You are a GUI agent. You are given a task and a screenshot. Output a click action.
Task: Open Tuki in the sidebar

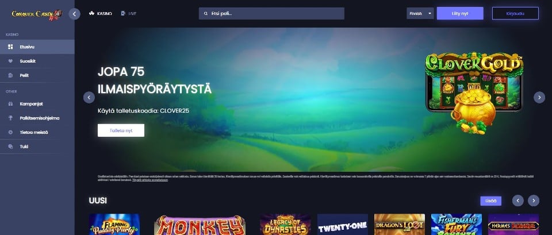tap(37, 147)
